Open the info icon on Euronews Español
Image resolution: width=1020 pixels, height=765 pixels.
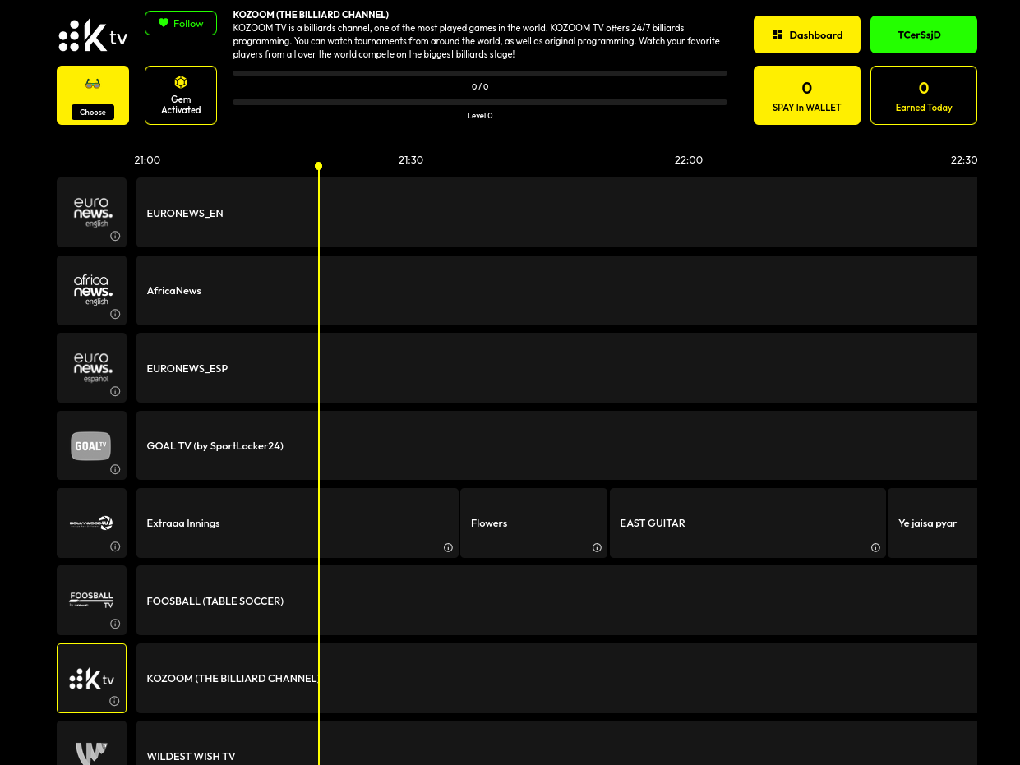[x=115, y=391]
